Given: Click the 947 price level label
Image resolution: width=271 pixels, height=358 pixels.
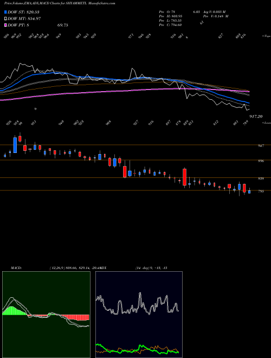Looking at the screenshot, I should (261, 146).
